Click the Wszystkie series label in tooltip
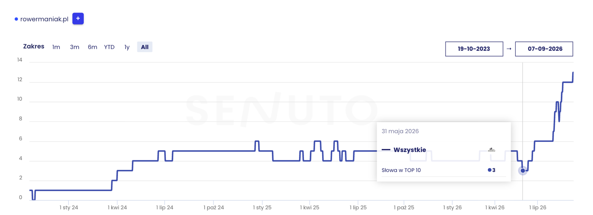The height and width of the screenshot is (215, 593). pos(410,150)
